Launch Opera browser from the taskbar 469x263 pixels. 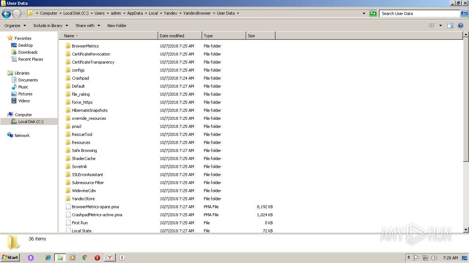pos(97,258)
